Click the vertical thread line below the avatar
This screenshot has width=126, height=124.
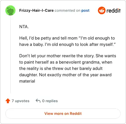coord(11,54)
